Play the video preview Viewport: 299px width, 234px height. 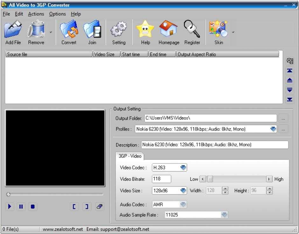[x=10, y=207]
